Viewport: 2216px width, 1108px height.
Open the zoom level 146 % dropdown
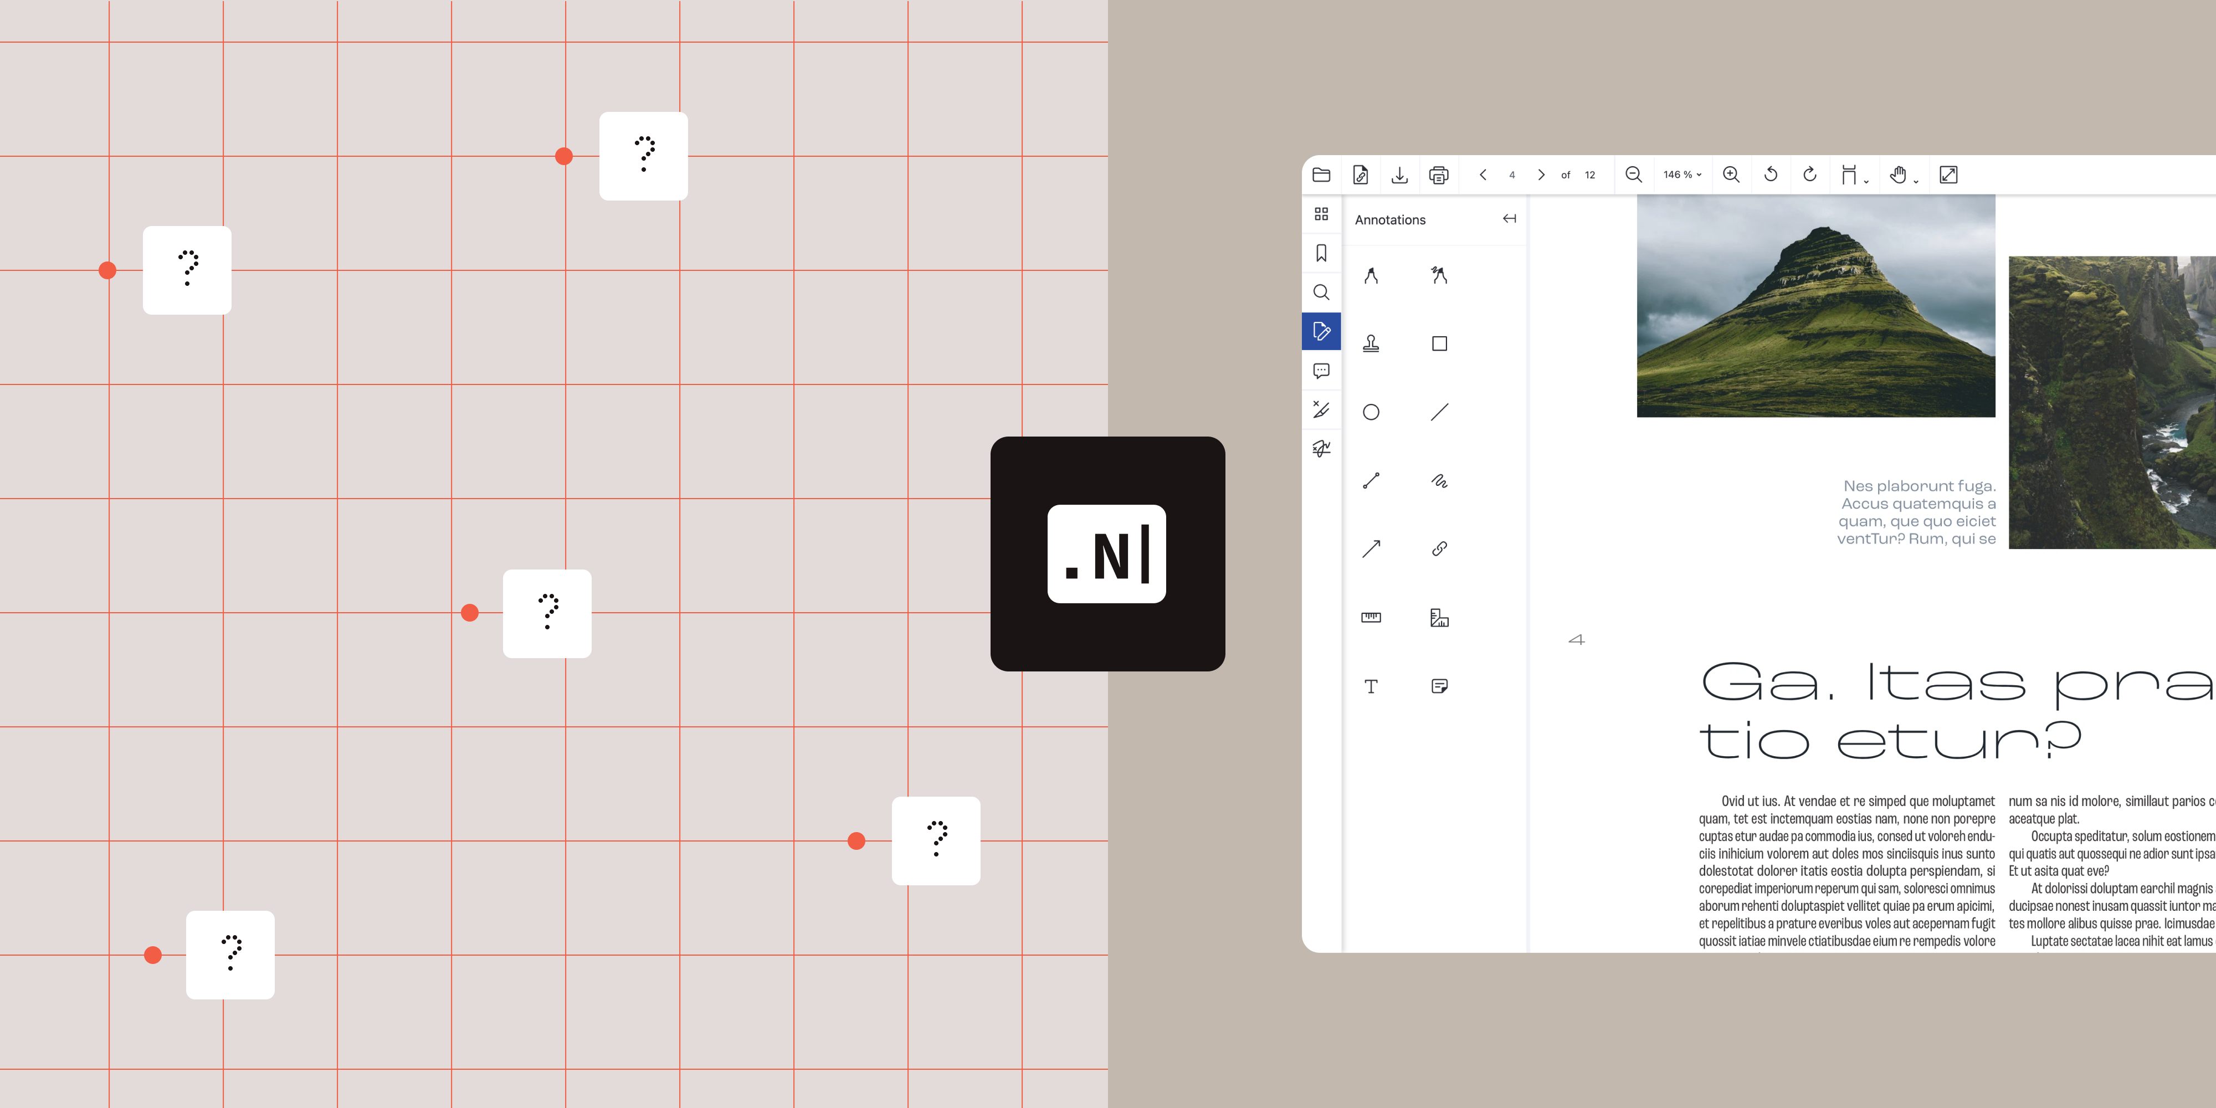coord(1682,175)
